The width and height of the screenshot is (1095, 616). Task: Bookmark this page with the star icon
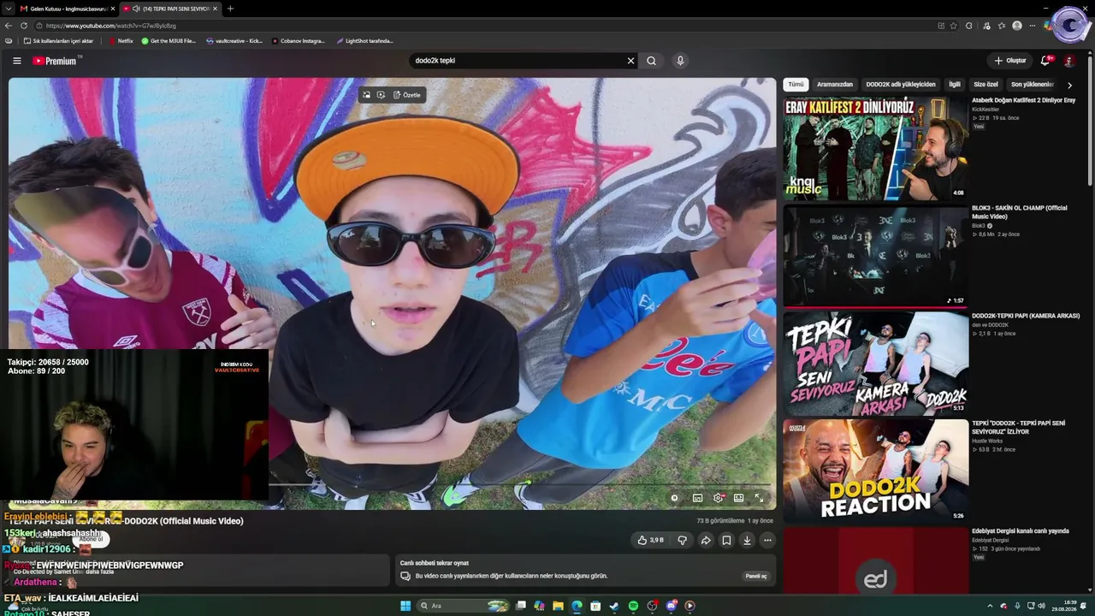point(954,26)
